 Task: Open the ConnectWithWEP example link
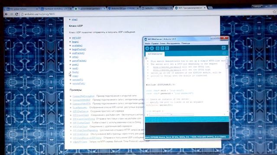(x=81, y=100)
